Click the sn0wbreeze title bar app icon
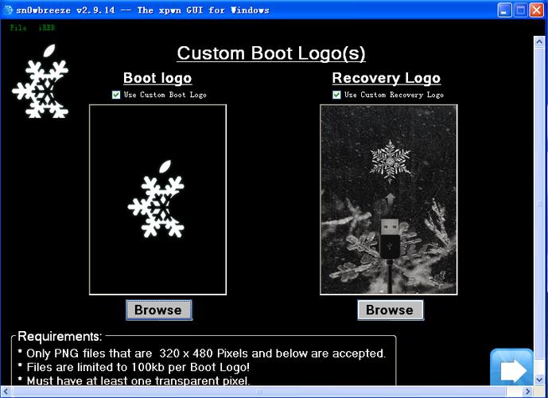 (10, 10)
